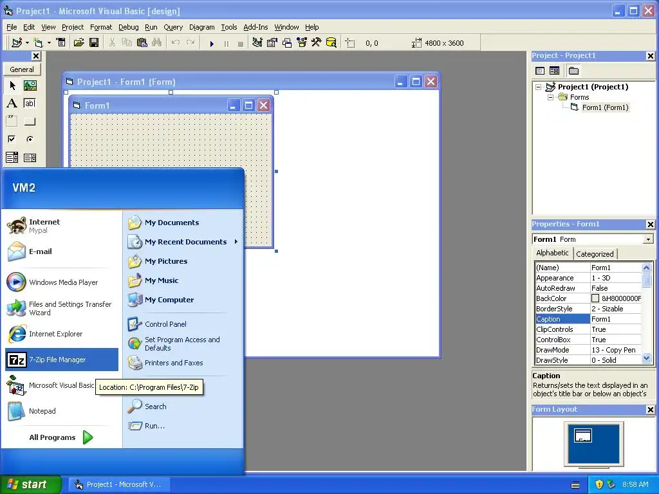Viewport: 659px width, 494px height.
Task: Click the BackColor color swatch in Properties
Action: pos(595,298)
